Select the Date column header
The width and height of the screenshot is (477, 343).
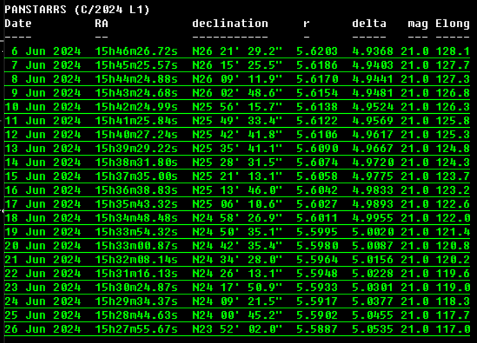pyautogui.click(x=18, y=24)
